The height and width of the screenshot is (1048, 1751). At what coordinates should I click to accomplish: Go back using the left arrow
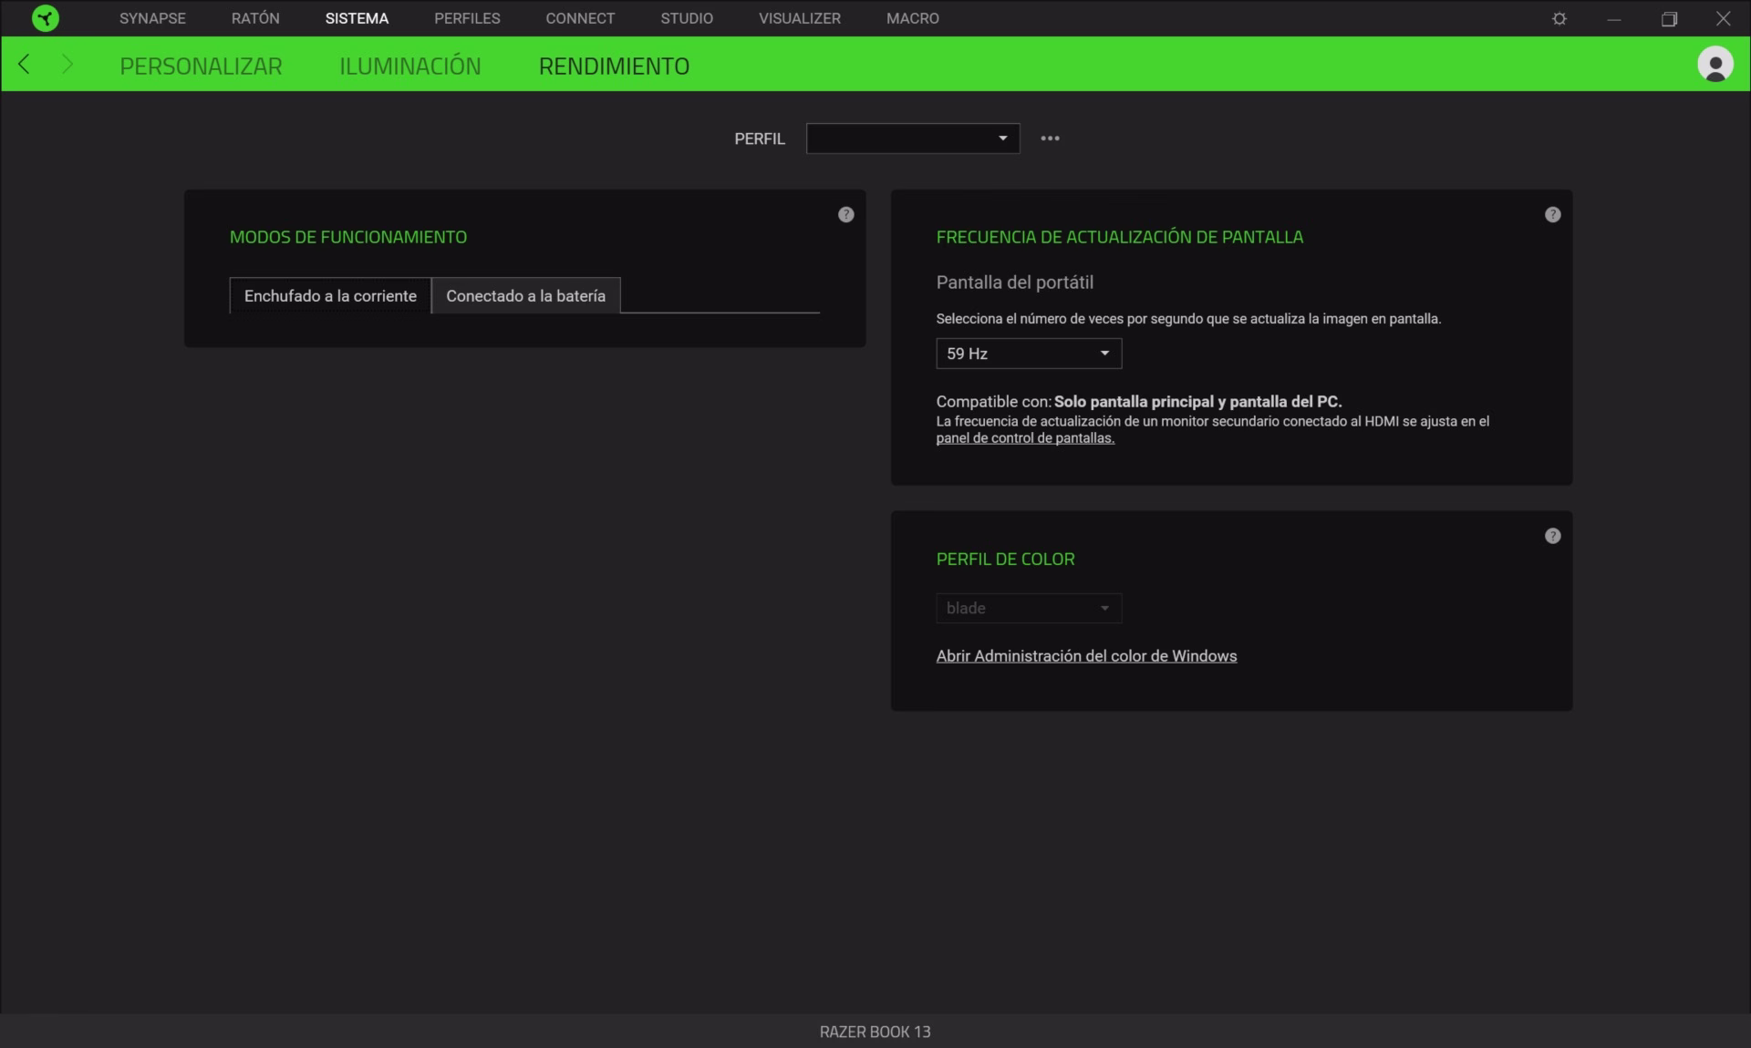(x=25, y=65)
